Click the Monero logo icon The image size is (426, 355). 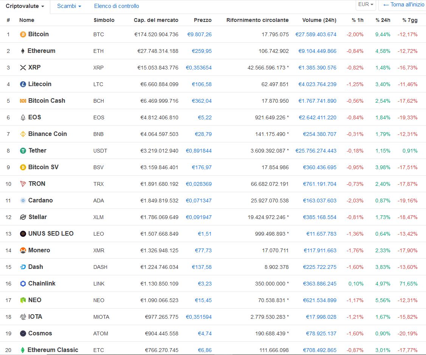[x=23, y=250]
